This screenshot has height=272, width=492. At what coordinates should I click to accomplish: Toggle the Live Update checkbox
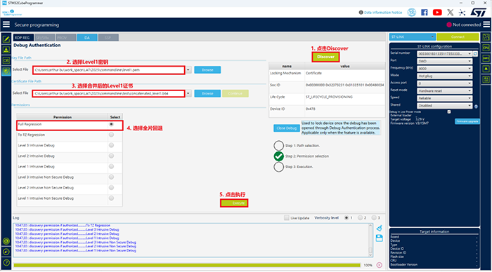(287, 218)
